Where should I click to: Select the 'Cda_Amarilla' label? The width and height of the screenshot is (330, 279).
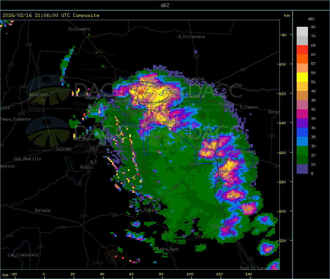tap(27, 159)
